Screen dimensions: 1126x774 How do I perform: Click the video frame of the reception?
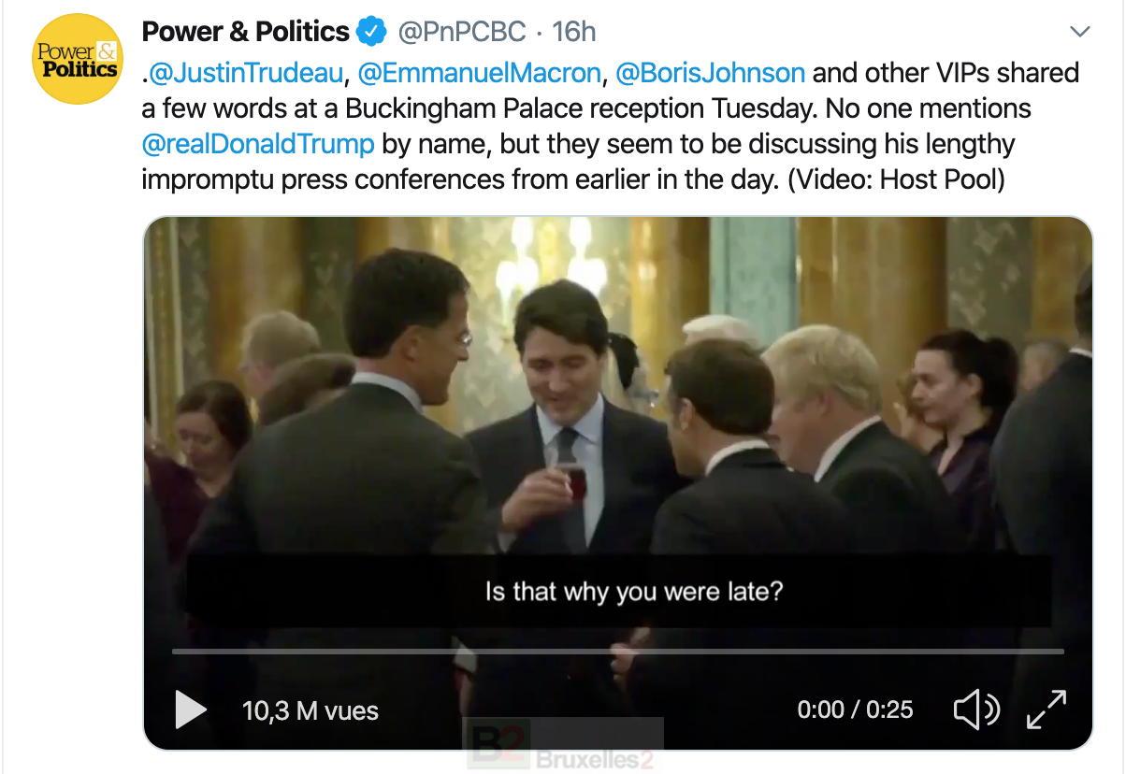coord(617,393)
